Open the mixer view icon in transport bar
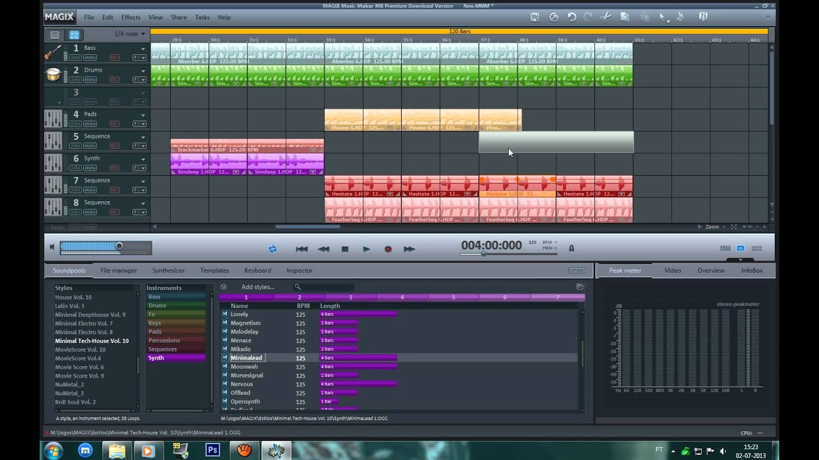Image resolution: width=819 pixels, height=460 pixels. [725, 249]
